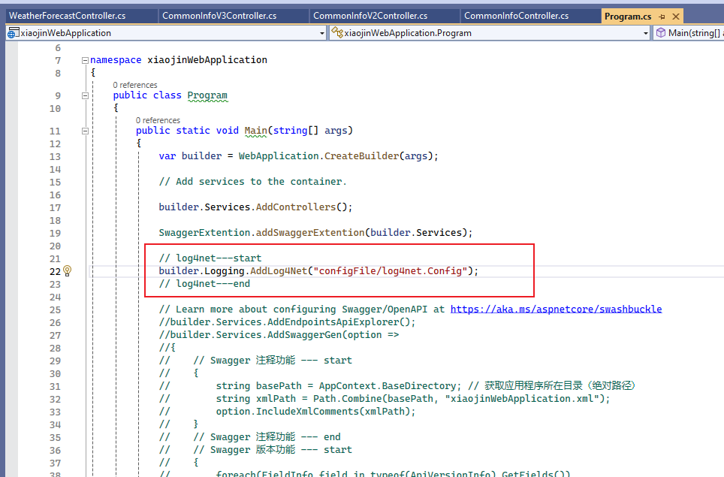Click the project icon beside xiaojinWebApplication dropdown
The height and width of the screenshot is (477, 724).
pos(11,33)
